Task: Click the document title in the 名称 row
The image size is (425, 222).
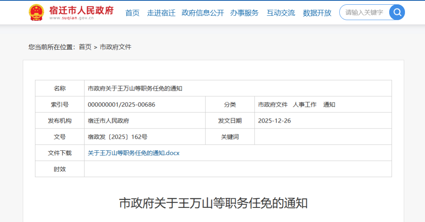Action: point(135,88)
